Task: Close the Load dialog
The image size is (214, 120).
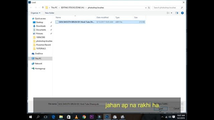Action: (184, 2)
